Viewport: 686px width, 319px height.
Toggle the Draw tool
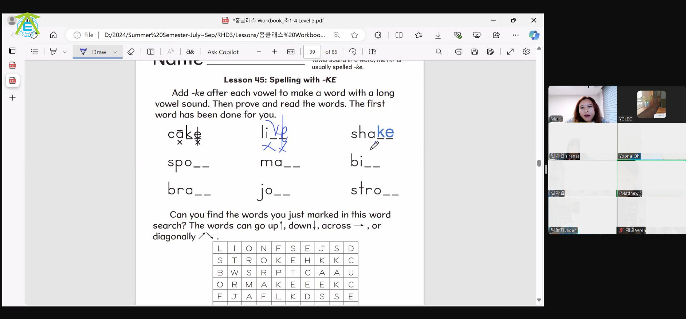pyautogui.click(x=93, y=52)
